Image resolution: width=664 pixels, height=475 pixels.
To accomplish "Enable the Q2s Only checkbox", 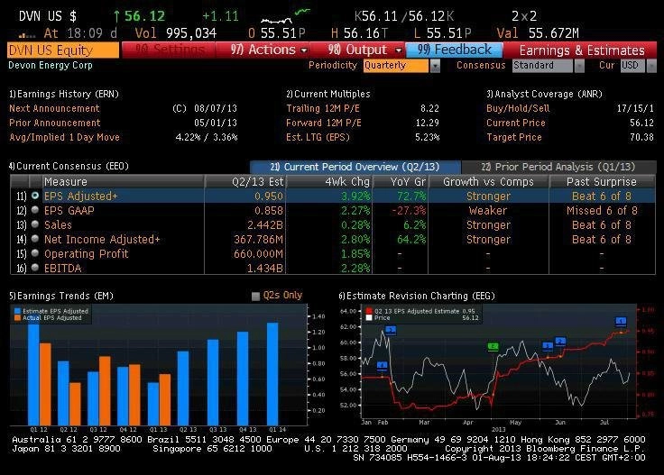I will 255,296.
